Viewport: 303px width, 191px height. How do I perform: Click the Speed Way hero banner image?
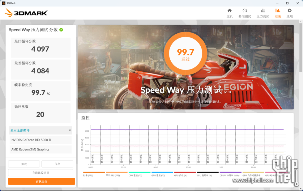[x=186, y=67]
